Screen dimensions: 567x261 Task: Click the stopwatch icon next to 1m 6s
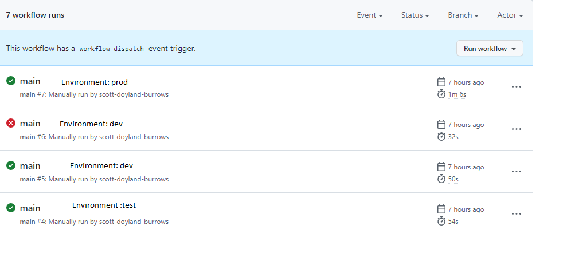(441, 94)
